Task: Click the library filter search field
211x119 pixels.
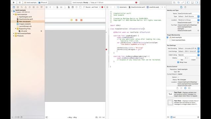Action: 185,117
